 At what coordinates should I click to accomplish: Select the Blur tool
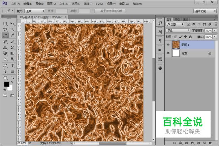[x=5, y=59]
